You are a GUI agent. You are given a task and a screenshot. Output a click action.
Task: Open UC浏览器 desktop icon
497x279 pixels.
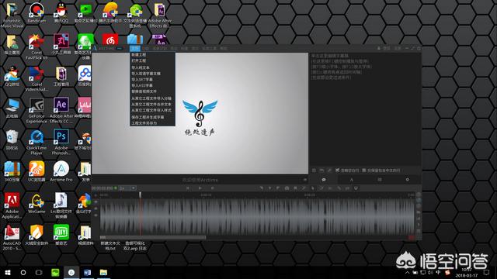pos(36,171)
